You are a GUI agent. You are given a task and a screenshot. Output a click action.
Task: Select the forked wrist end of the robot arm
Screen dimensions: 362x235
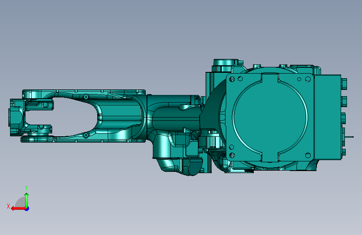pyautogui.click(x=31, y=117)
